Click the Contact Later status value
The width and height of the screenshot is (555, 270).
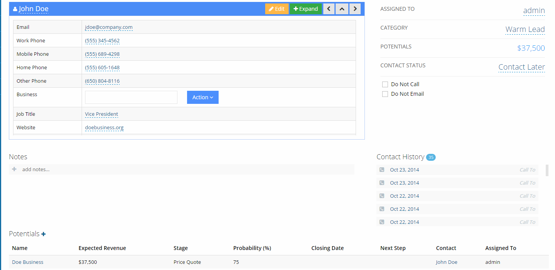522,67
